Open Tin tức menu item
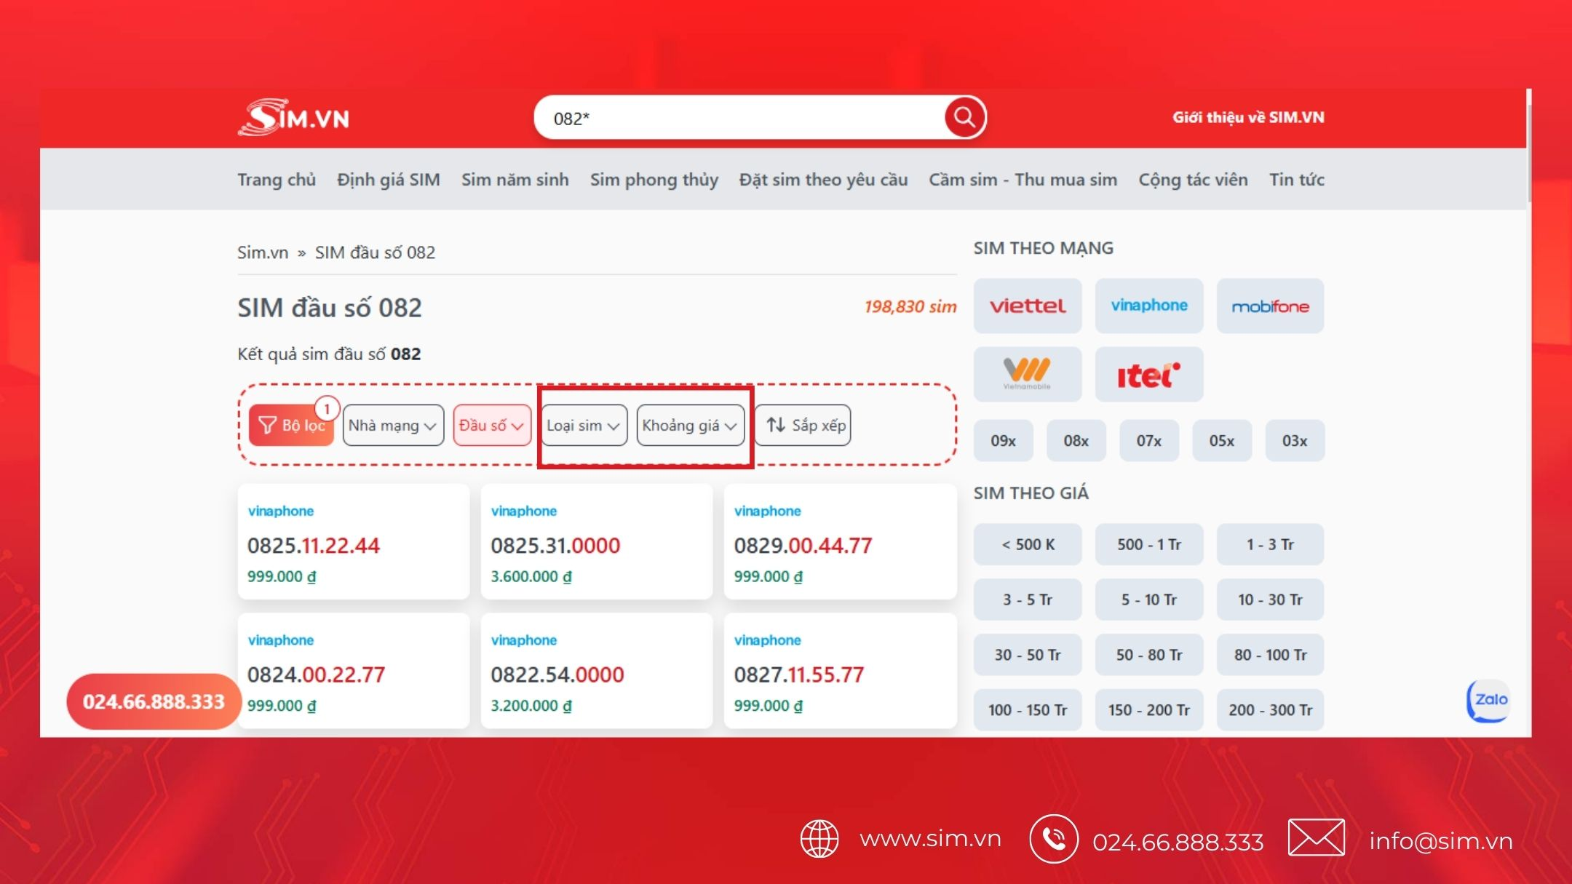1572x884 pixels. [1297, 180]
